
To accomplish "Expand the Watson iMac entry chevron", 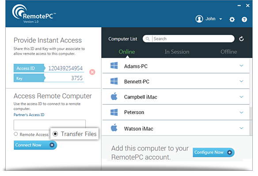I will point(241,128).
